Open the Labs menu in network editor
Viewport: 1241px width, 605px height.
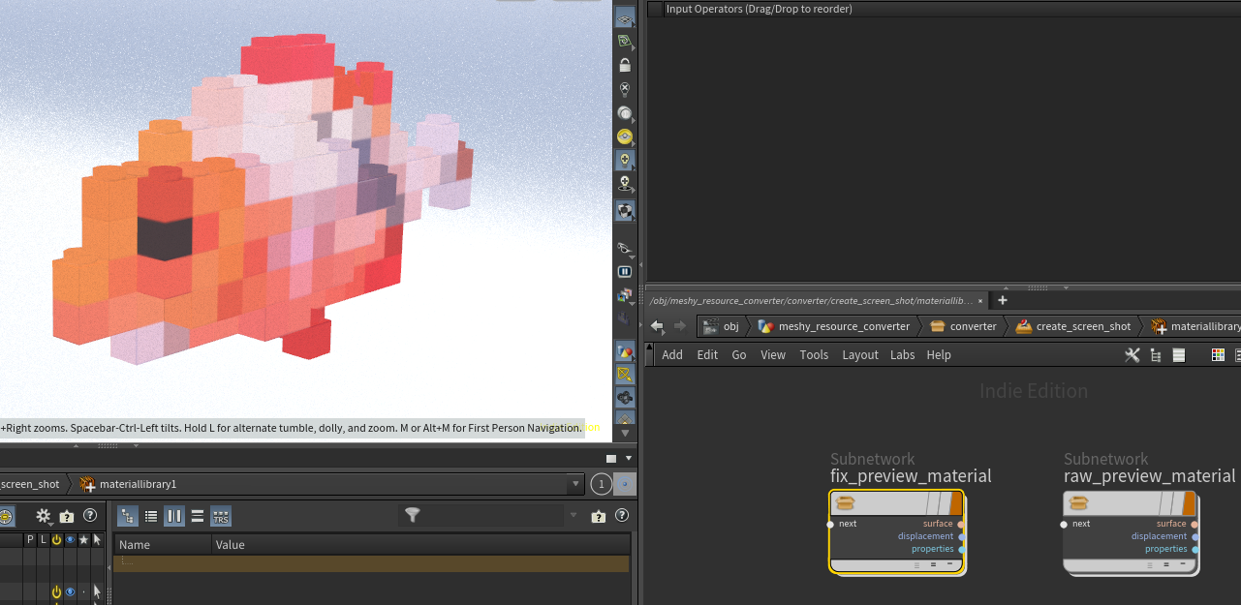pyautogui.click(x=903, y=355)
